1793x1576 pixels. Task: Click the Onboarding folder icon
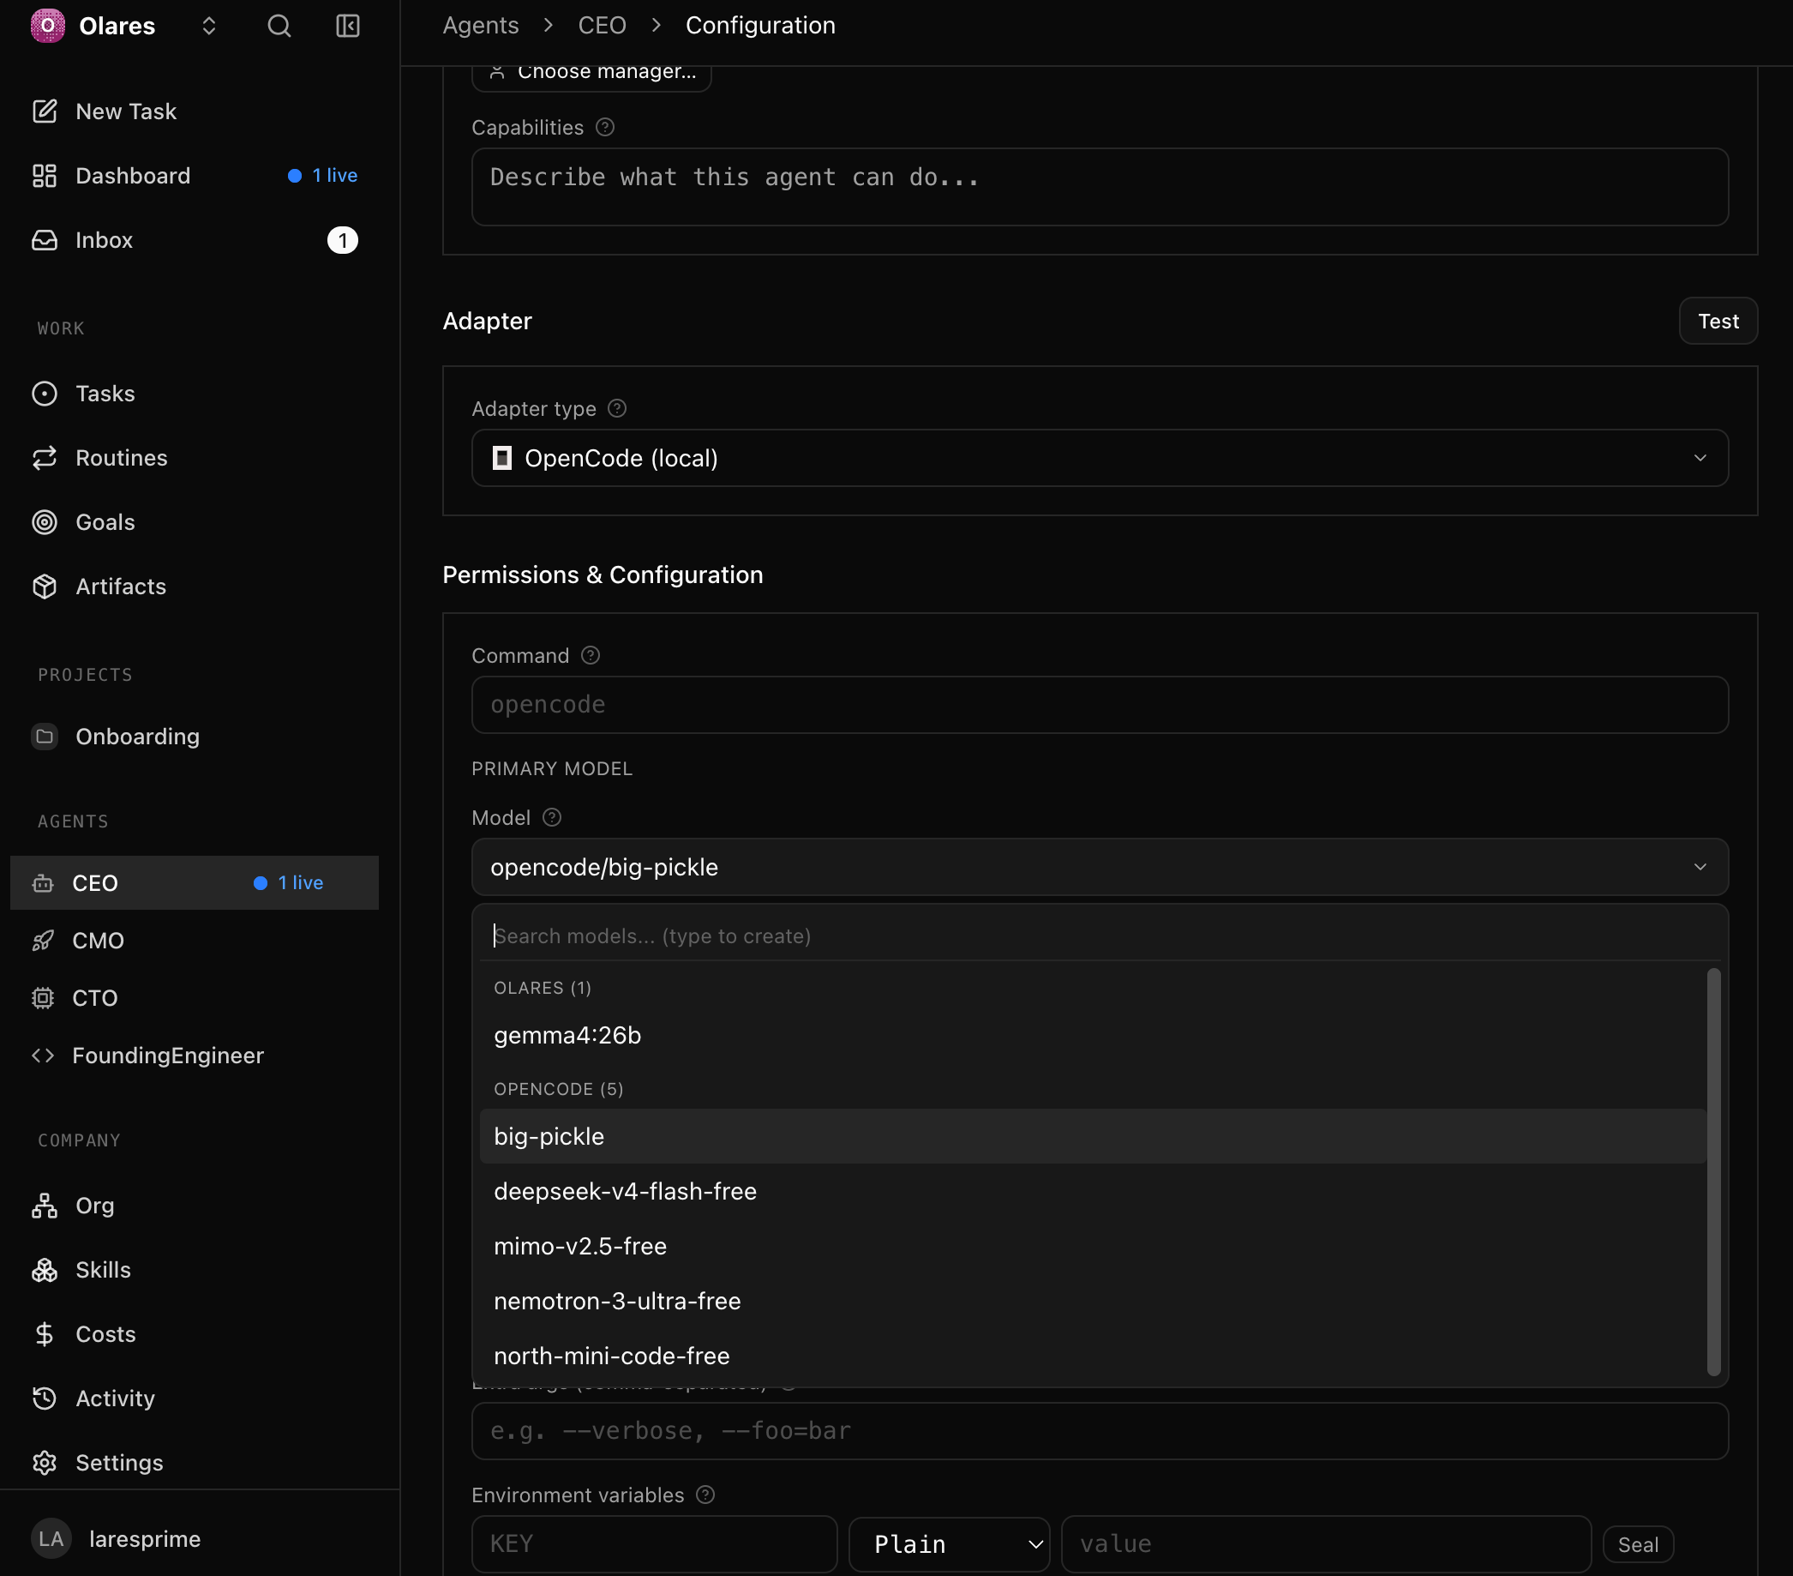[45, 737]
